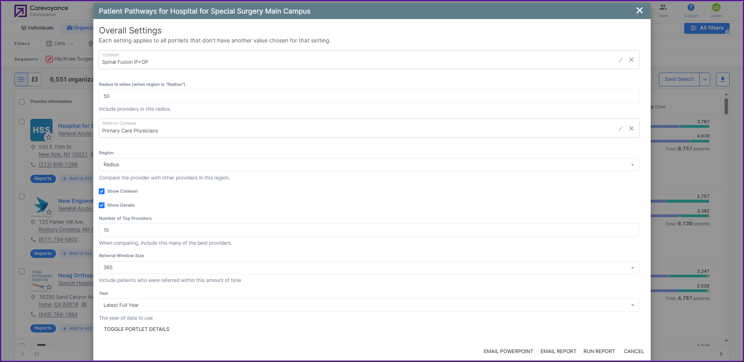
Task: Clear the Spinal Fusion IP+OP codeset
Action: pos(631,60)
